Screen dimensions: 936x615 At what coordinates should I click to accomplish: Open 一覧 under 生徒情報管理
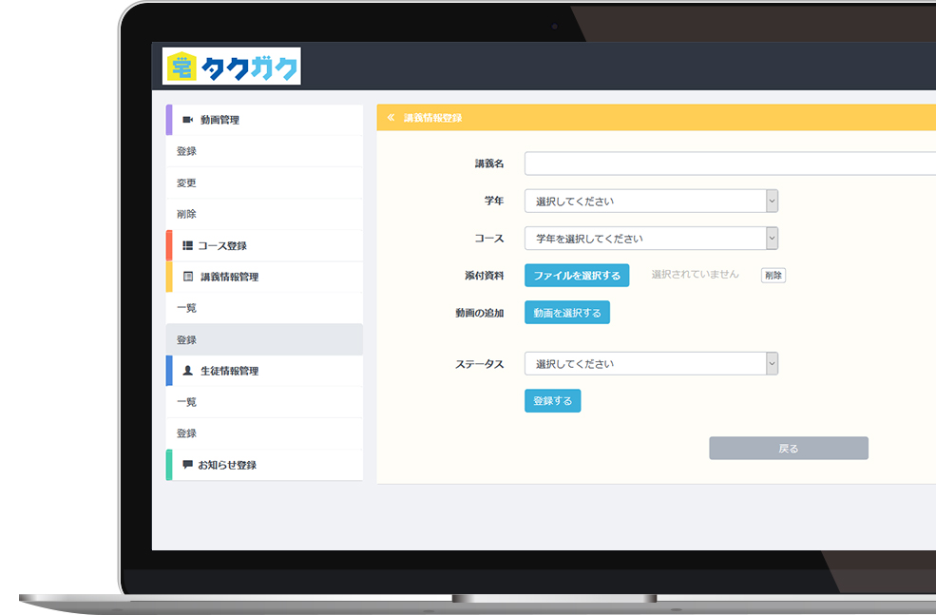pos(187,402)
